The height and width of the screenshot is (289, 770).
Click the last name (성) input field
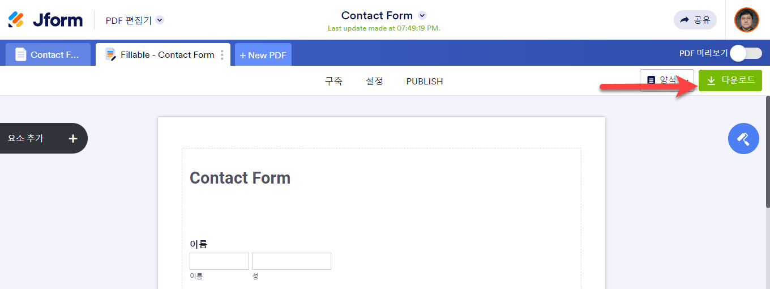tap(291, 261)
